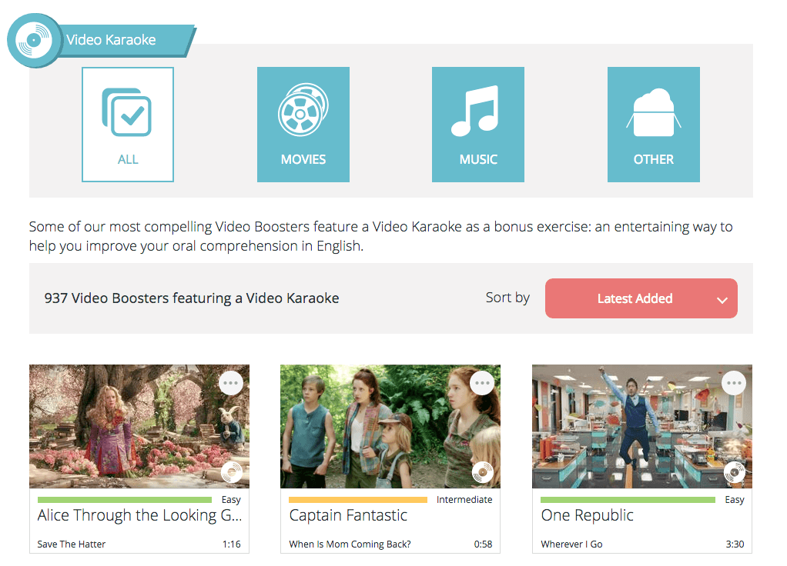Filter by the OTHER category
The height and width of the screenshot is (566, 787).
[654, 125]
